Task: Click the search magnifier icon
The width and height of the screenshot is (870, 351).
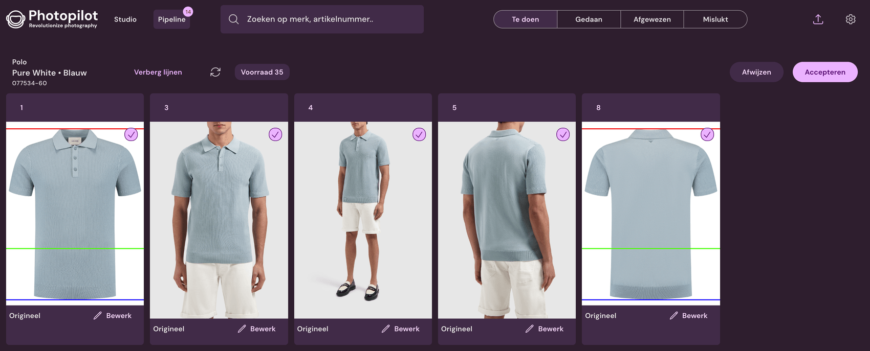Action: [x=234, y=19]
